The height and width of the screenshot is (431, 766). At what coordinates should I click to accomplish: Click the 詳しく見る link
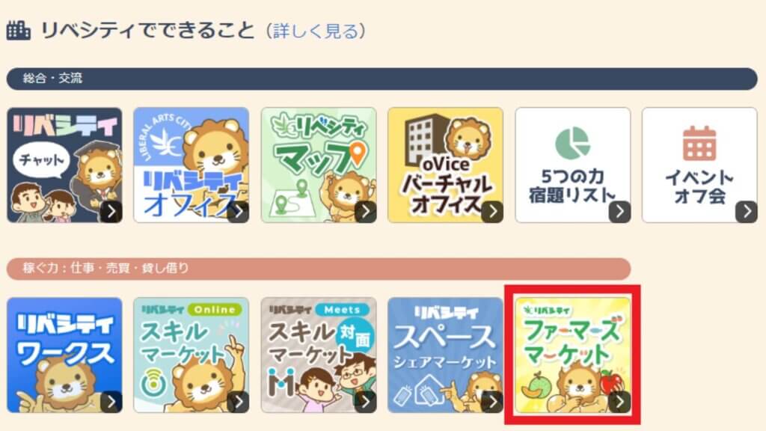point(316,31)
